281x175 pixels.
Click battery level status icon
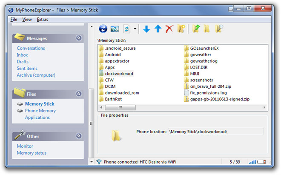click(261, 162)
